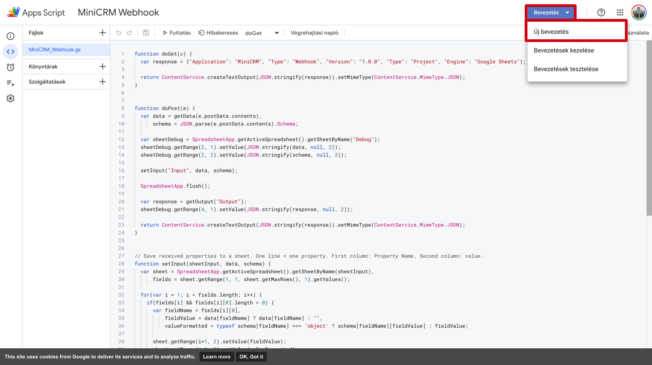Viewport: 652px width, 365px height.
Task: Open the account profile avatar
Action: click(x=639, y=13)
